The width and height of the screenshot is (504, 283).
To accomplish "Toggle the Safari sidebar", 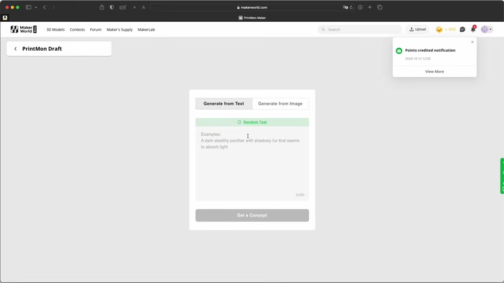I will tap(28, 7).
